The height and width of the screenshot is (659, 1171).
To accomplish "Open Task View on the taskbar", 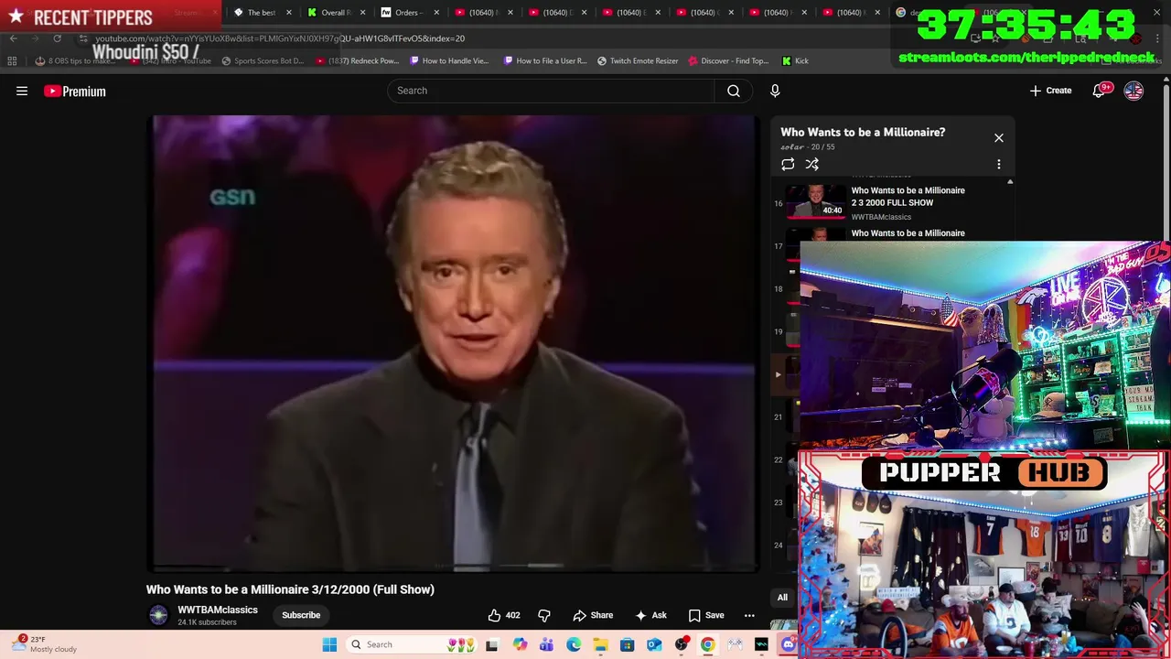I will [x=491, y=645].
